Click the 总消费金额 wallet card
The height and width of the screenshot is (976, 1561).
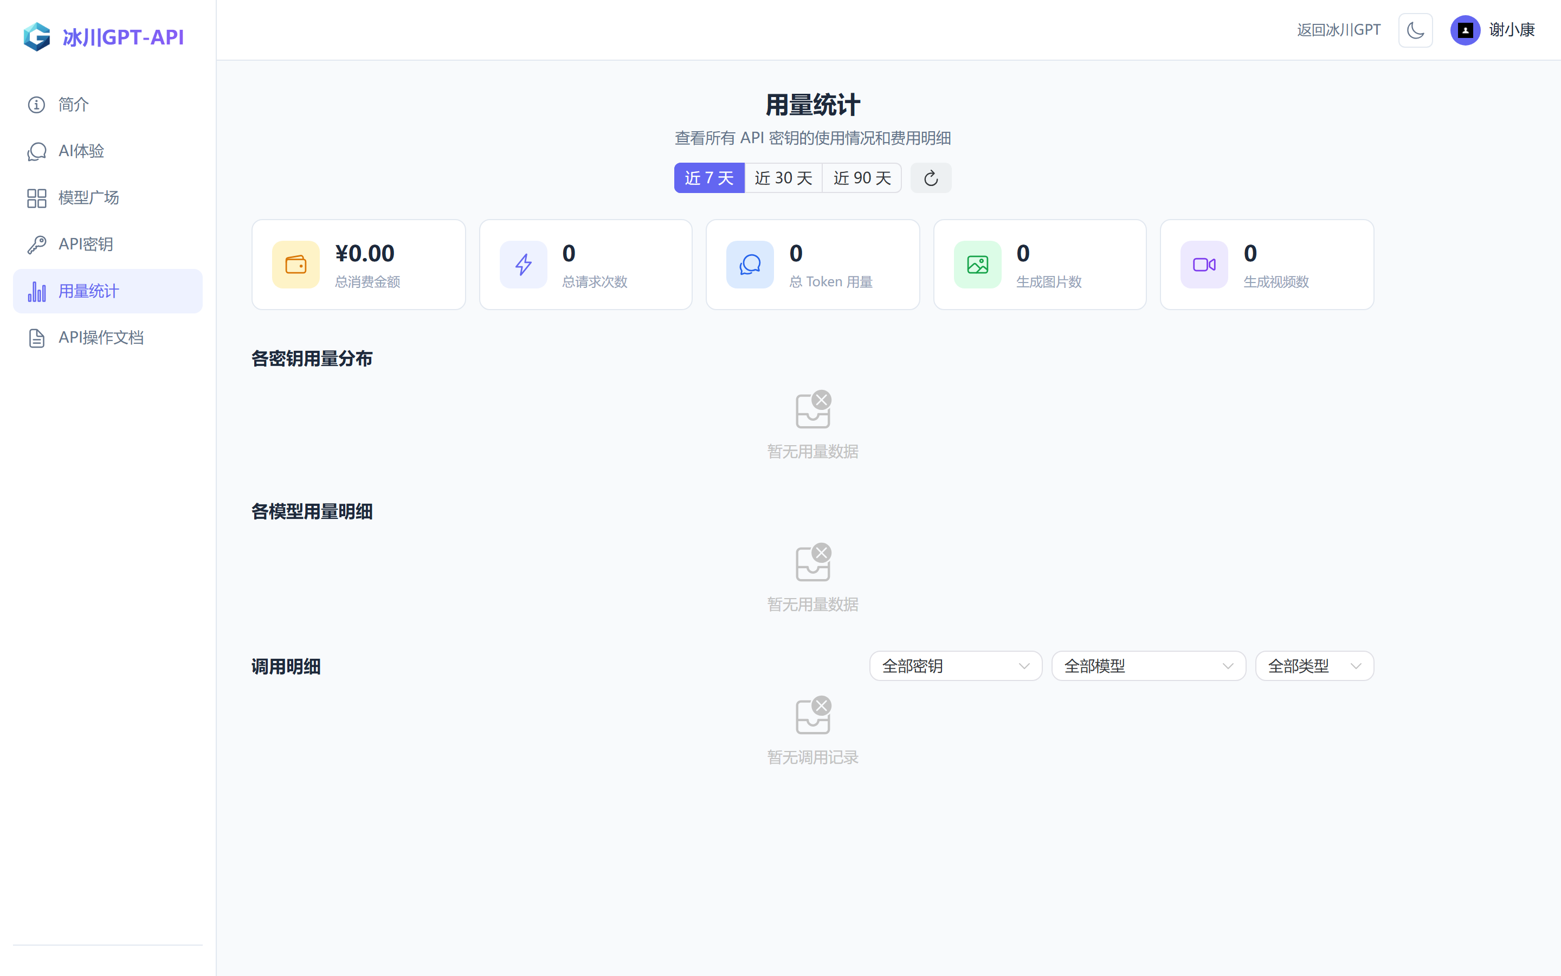click(x=358, y=264)
